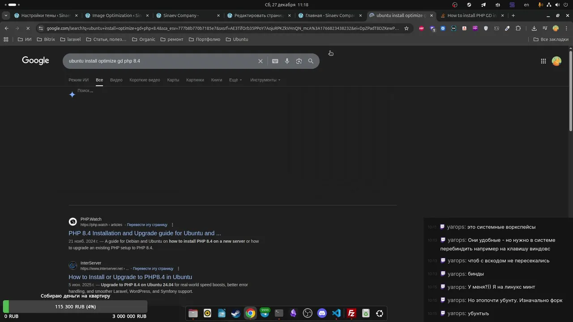Open more options for PHP.Watch result
573x322 pixels.
coord(172,225)
